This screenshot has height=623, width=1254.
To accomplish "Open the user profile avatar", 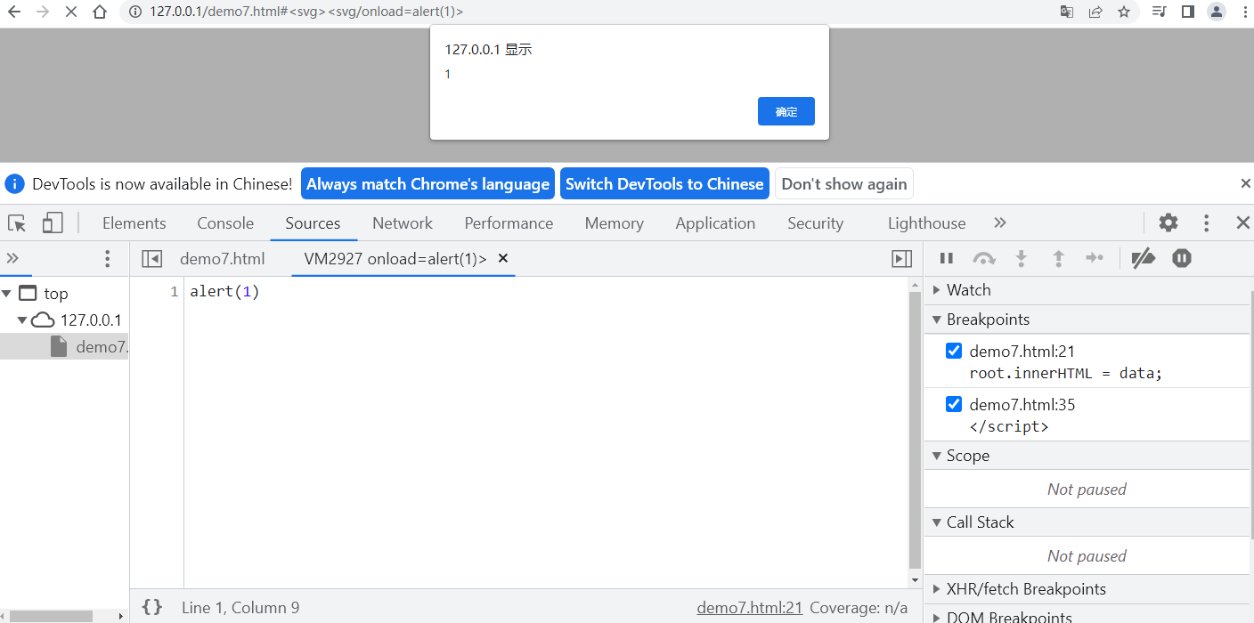I will (1217, 12).
